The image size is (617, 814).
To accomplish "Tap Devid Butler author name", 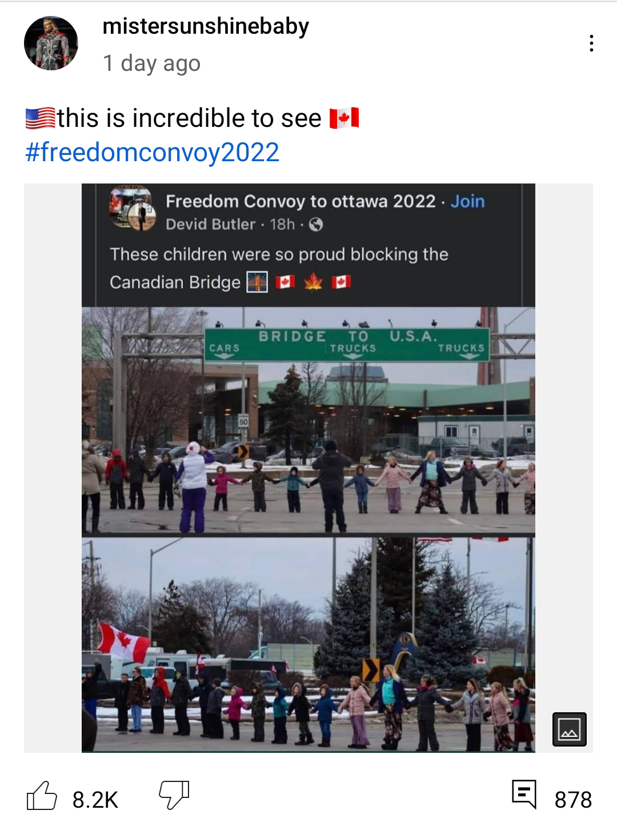I will 210,224.
